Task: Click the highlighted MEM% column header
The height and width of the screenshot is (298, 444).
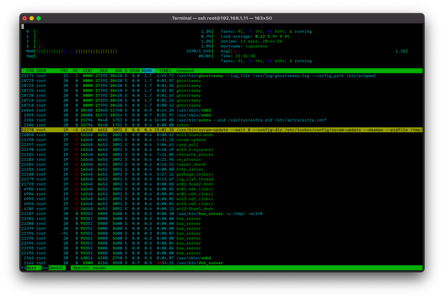Action: pyautogui.click(x=148, y=71)
